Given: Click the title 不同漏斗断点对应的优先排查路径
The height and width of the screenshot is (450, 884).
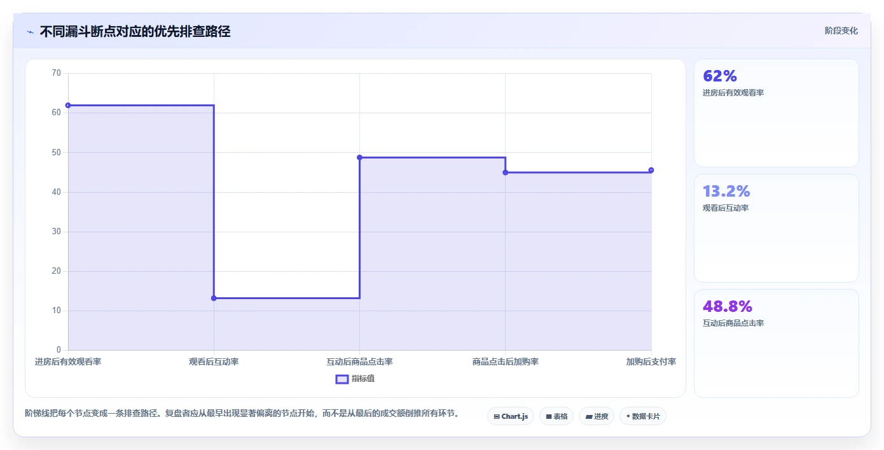Looking at the screenshot, I should (x=135, y=31).
